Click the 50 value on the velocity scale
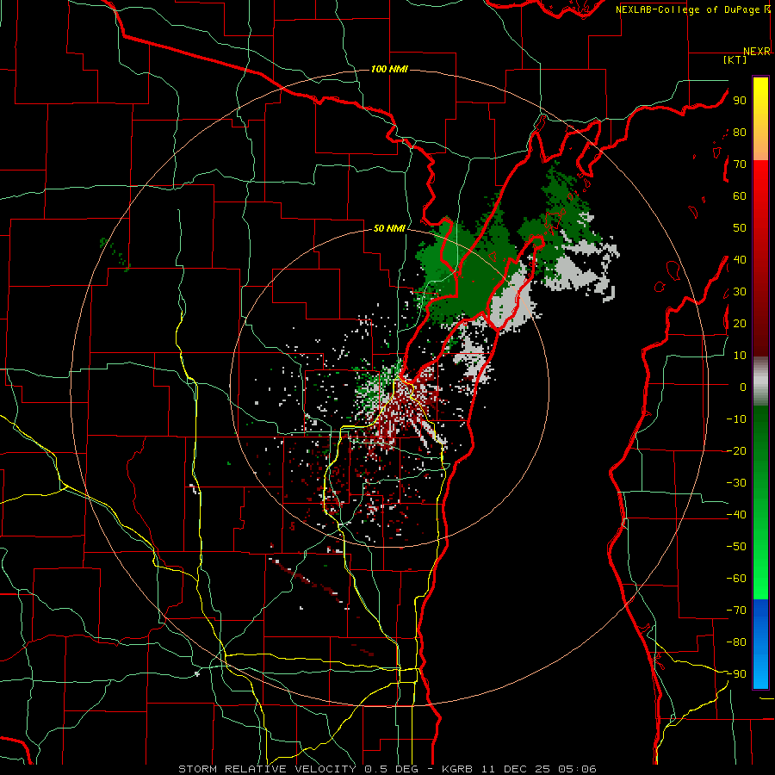 pos(740,228)
